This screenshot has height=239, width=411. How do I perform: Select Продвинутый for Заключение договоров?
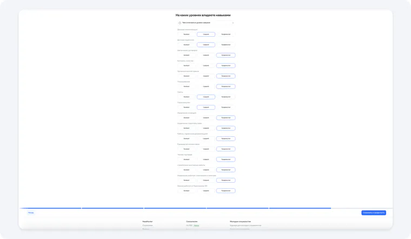point(226,55)
